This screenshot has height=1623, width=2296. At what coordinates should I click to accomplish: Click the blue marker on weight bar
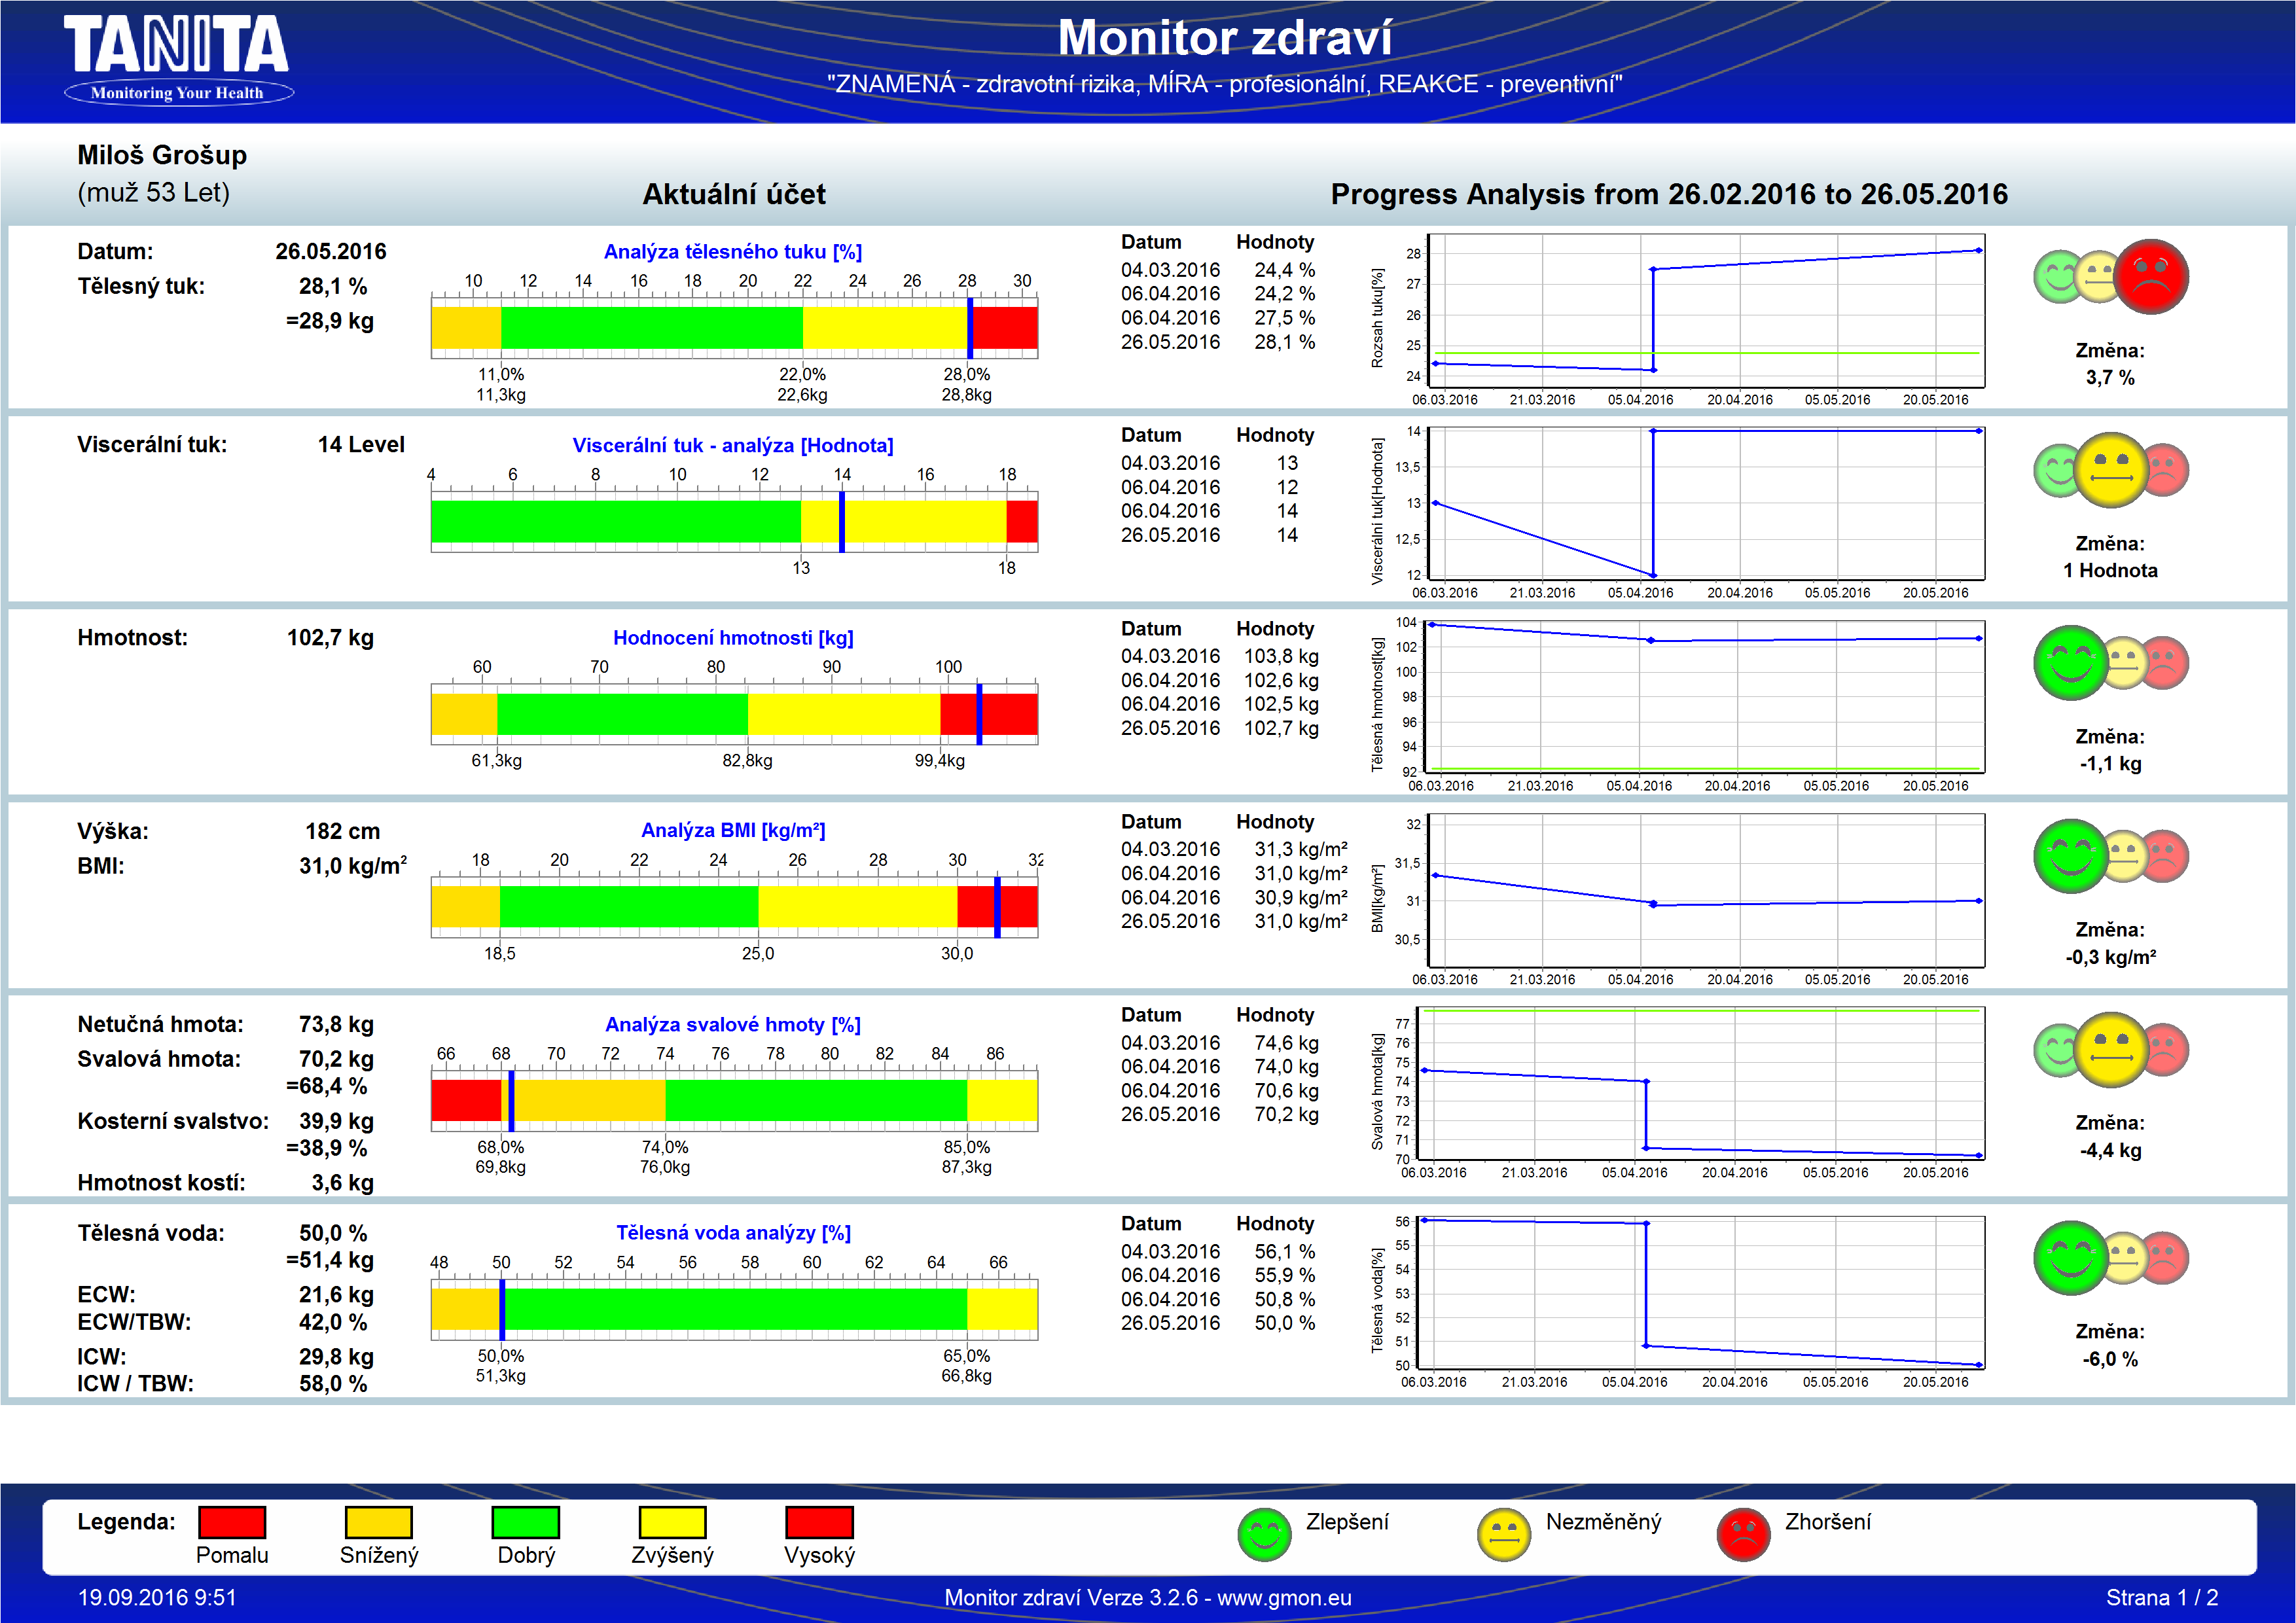pyautogui.click(x=979, y=714)
